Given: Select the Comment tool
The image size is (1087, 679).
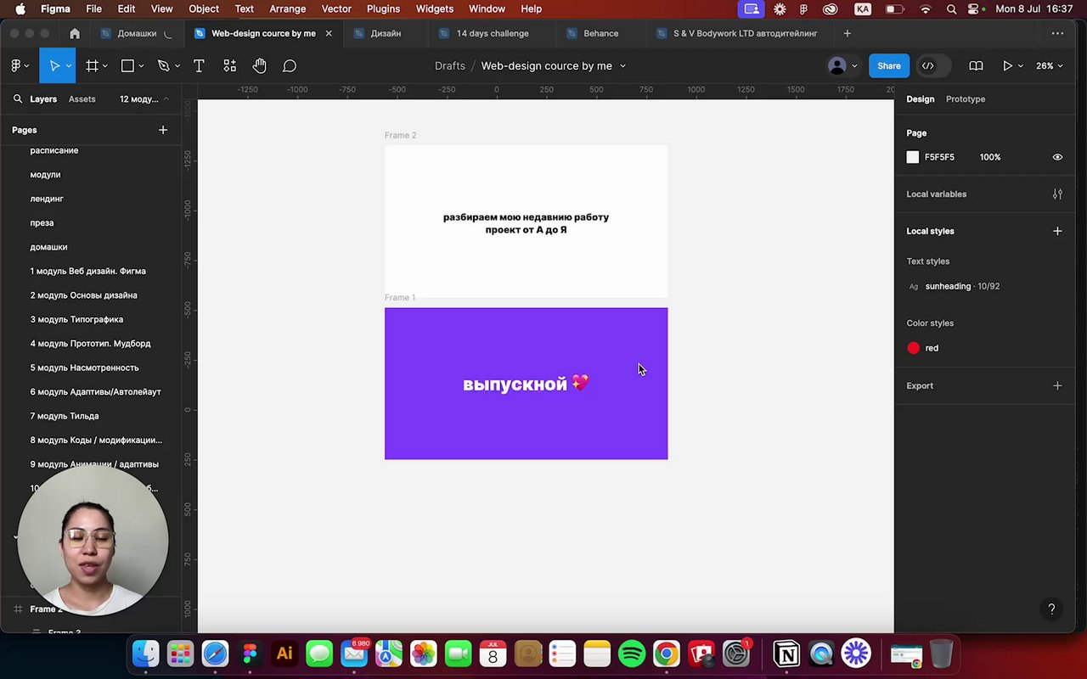Looking at the screenshot, I should 290,65.
